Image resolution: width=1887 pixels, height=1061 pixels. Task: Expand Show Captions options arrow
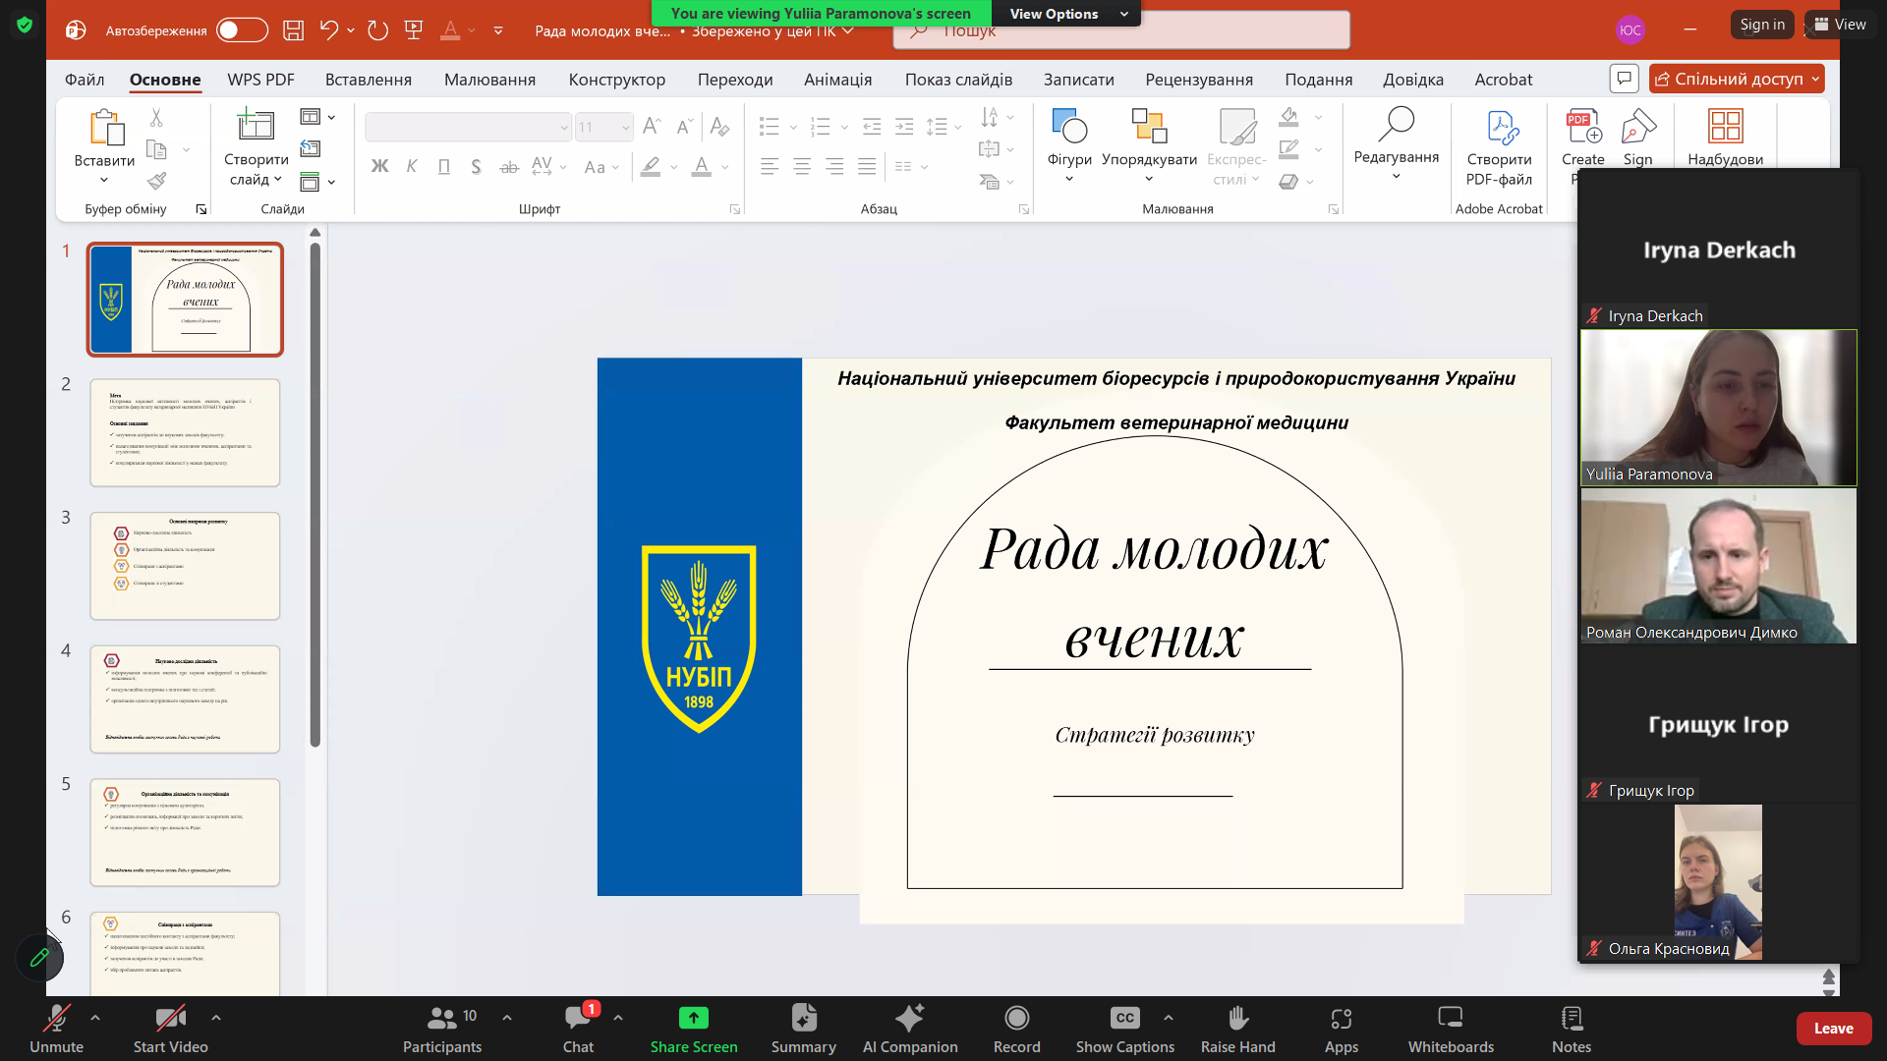click(1168, 1018)
